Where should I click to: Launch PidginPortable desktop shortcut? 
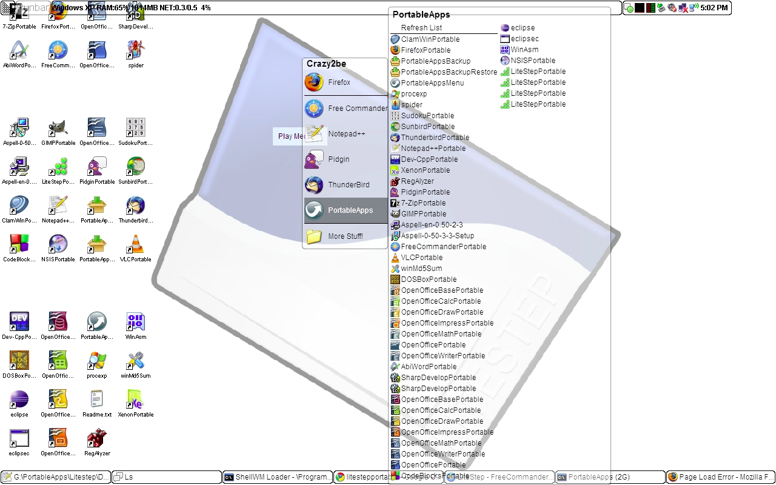point(97,170)
